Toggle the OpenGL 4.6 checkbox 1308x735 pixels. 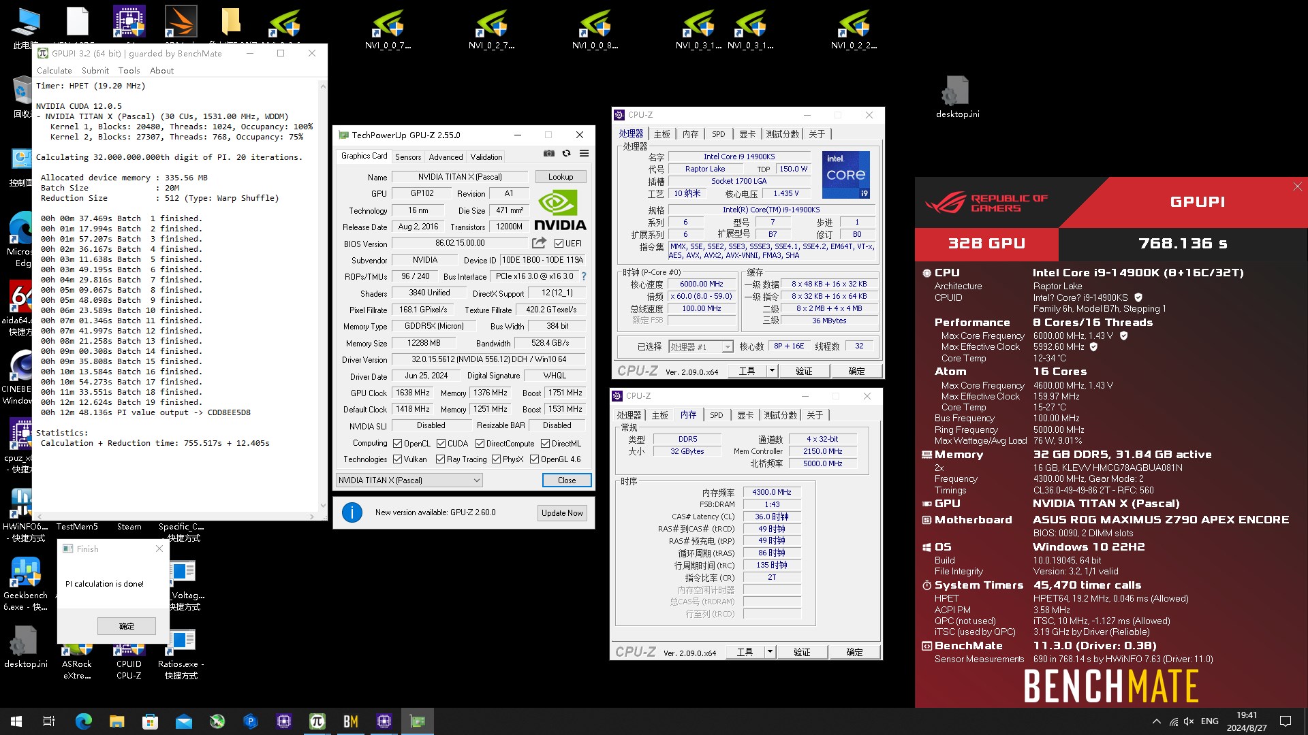pyautogui.click(x=534, y=459)
